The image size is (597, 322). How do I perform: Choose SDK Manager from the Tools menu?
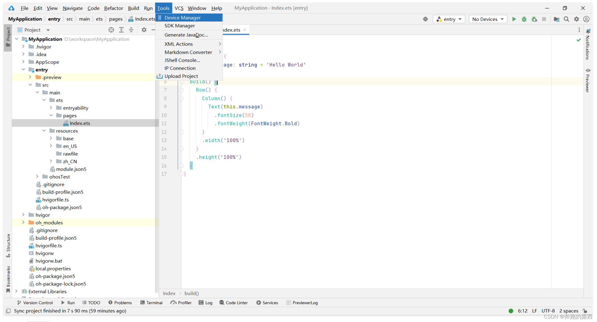click(180, 26)
